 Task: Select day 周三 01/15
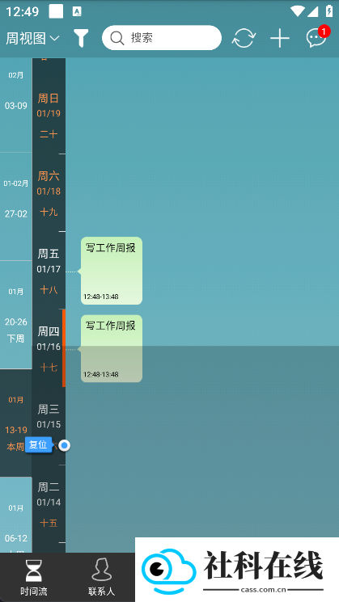49,426
